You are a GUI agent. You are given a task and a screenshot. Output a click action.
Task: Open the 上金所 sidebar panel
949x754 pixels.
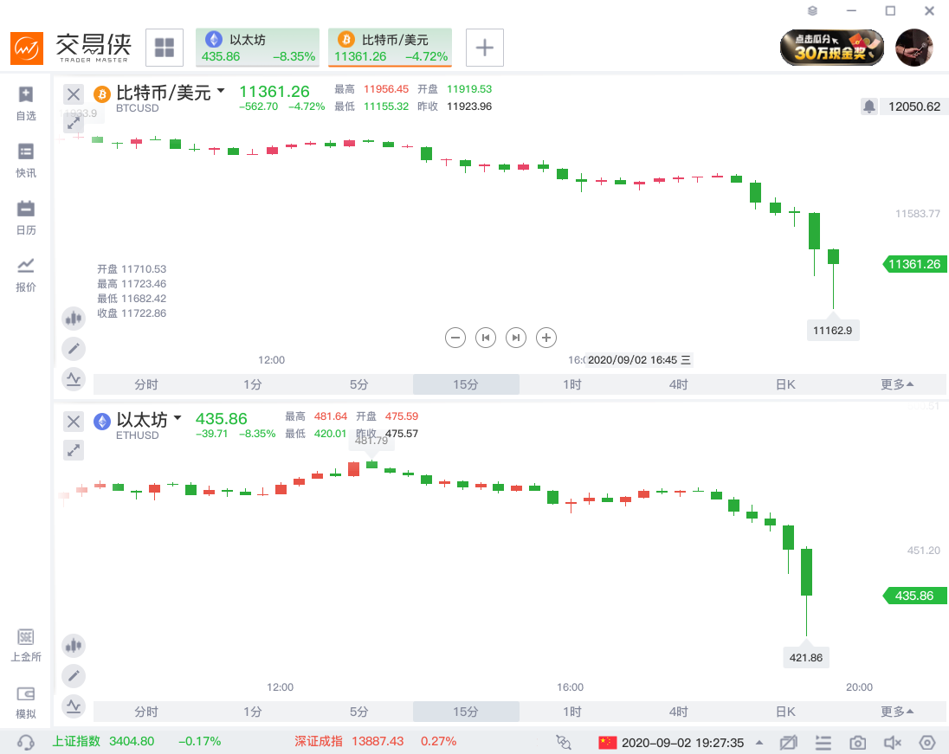click(x=25, y=645)
